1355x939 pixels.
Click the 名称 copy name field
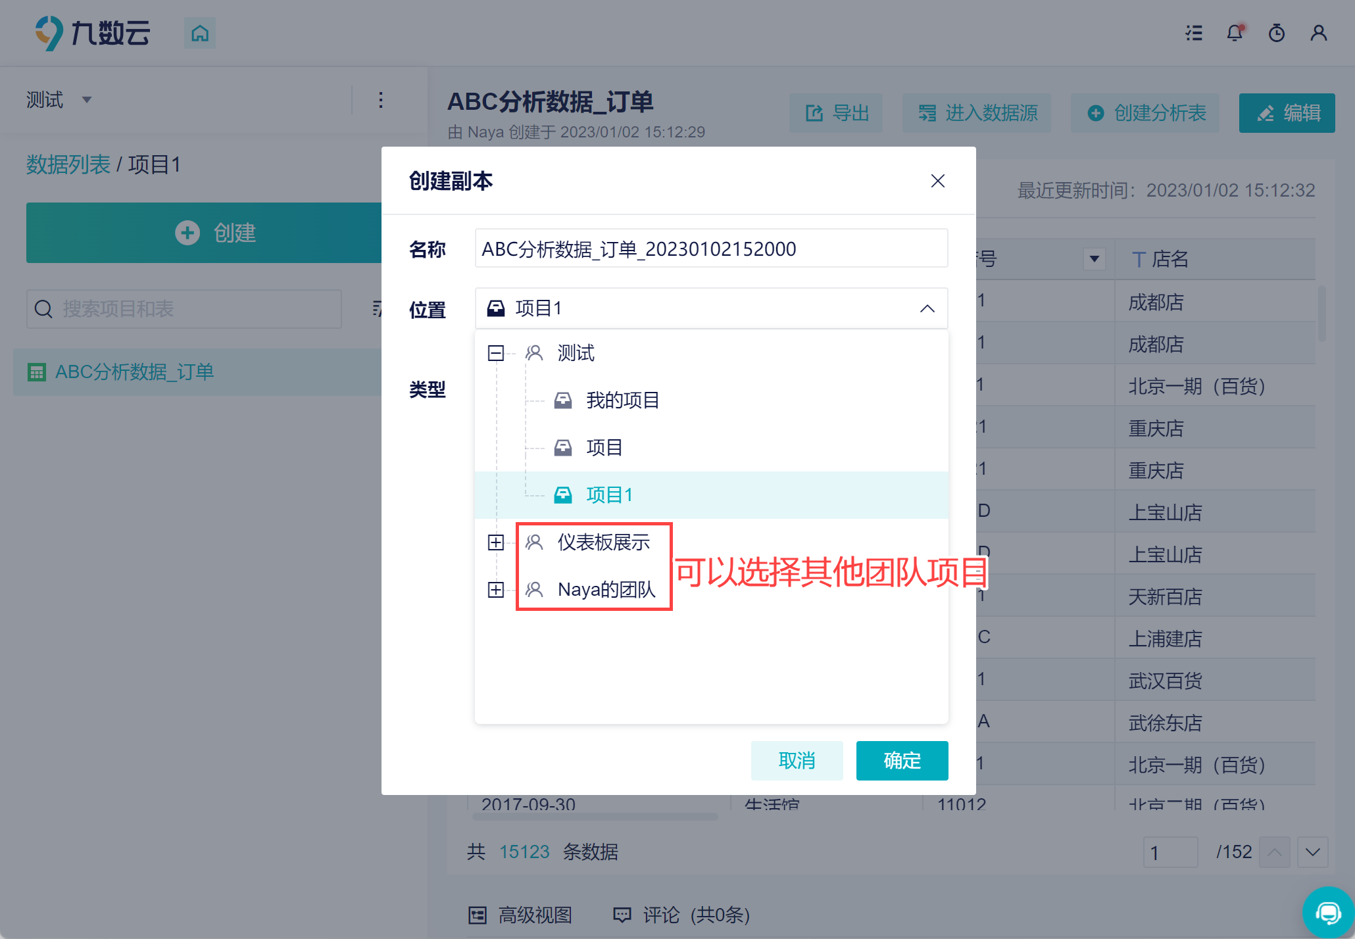coord(710,249)
